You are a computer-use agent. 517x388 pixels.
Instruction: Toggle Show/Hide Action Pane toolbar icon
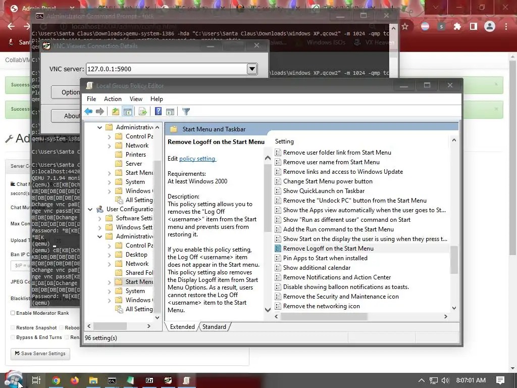(x=170, y=112)
